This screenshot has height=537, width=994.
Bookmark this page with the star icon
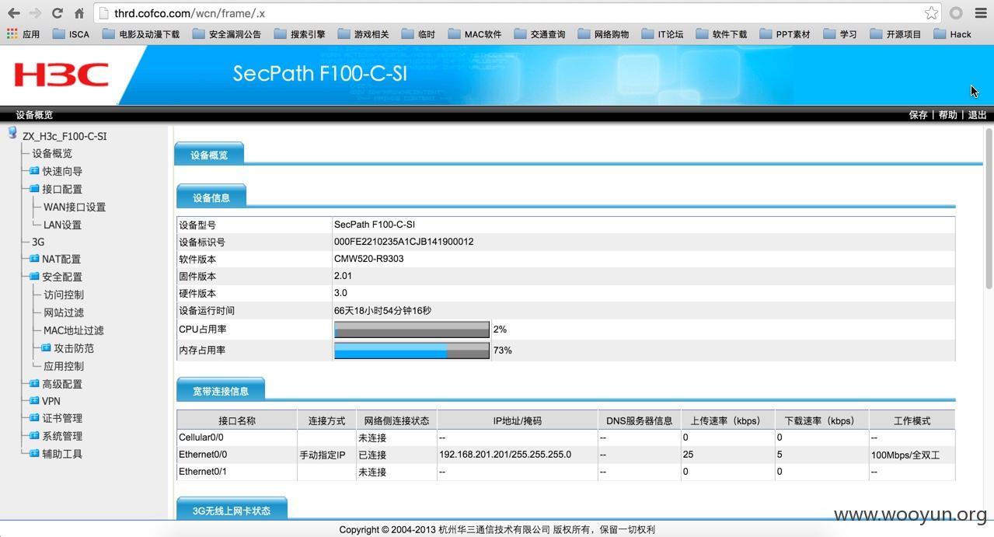tap(931, 13)
